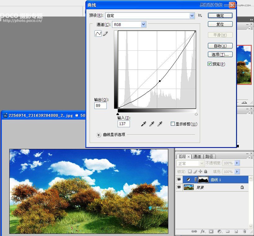Screen dimensions: 254x236
Task: Hide the 背景 background layer
Action: [x=179, y=187]
